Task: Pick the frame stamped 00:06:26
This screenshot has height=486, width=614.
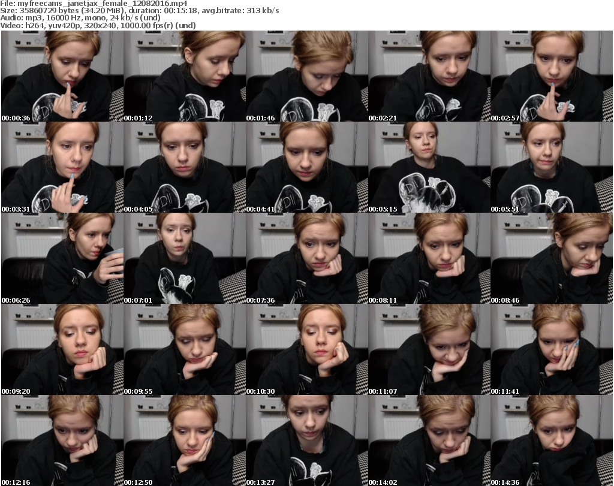Action: point(62,259)
